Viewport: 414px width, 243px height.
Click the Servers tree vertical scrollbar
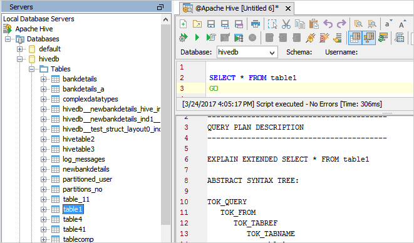(x=165, y=124)
